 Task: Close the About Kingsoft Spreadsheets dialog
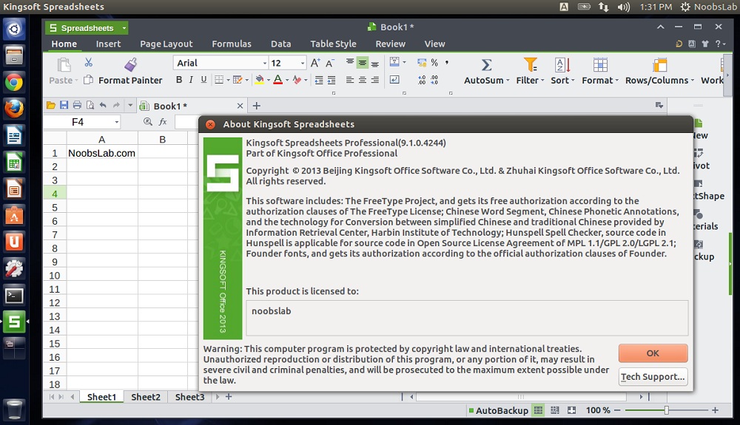(210, 124)
